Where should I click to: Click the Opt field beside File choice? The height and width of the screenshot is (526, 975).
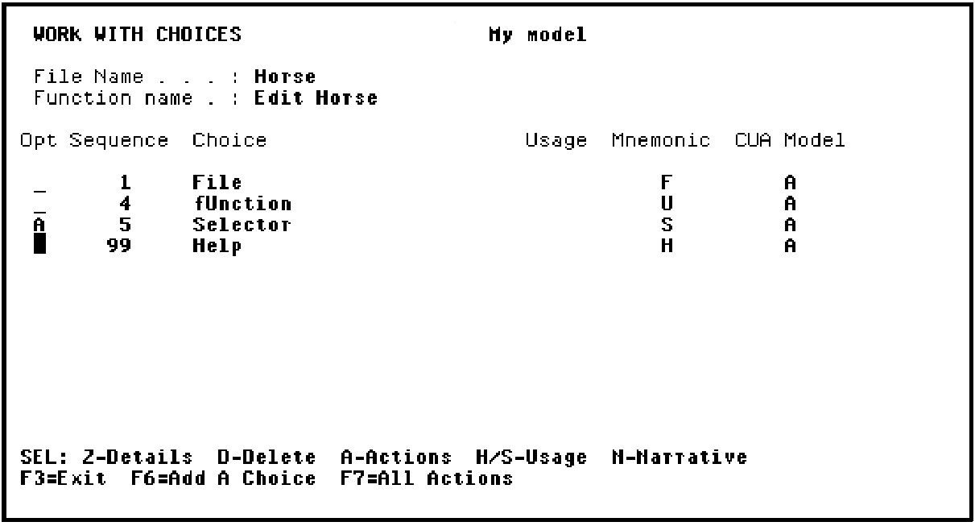click(x=39, y=184)
